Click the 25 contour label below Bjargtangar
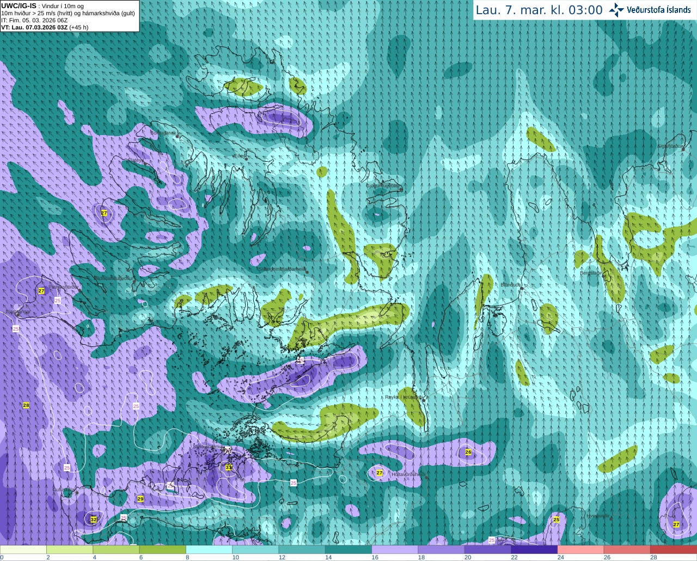The image size is (697, 561). pyautogui.click(x=16, y=329)
